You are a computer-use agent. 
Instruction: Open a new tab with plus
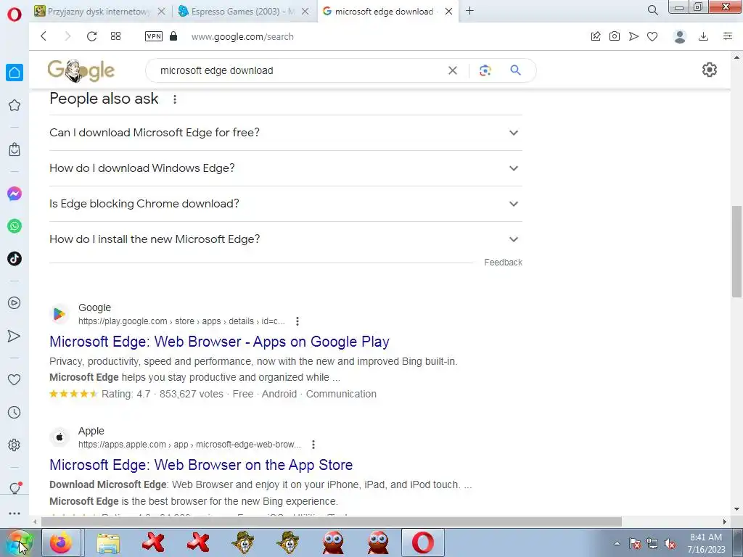[469, 10]
